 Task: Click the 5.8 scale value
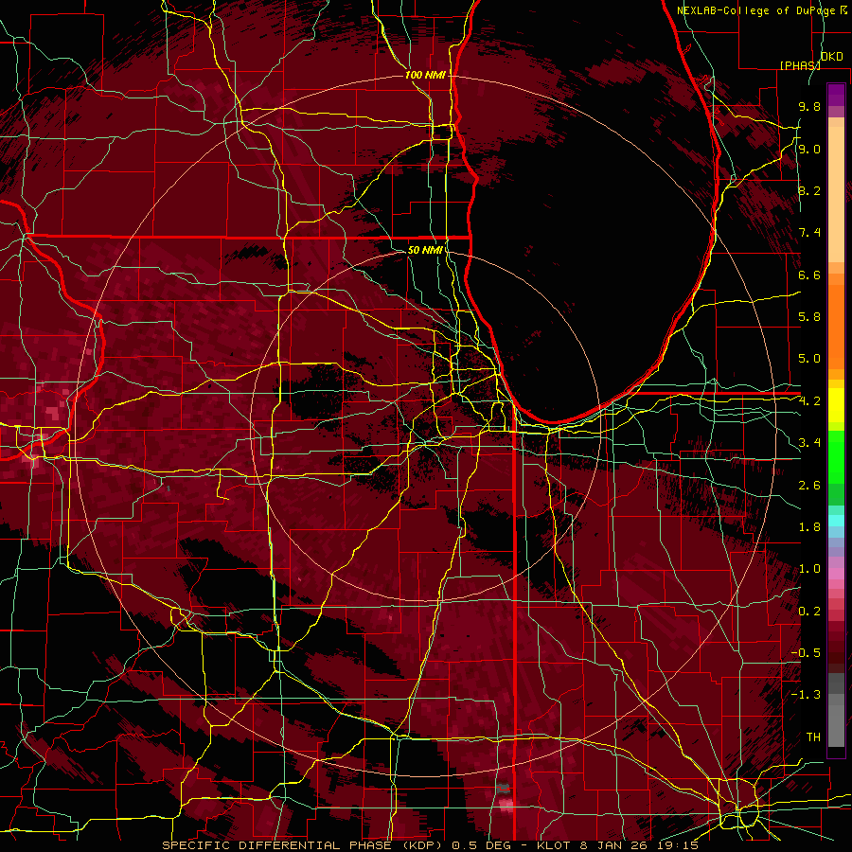click(809, 317)
